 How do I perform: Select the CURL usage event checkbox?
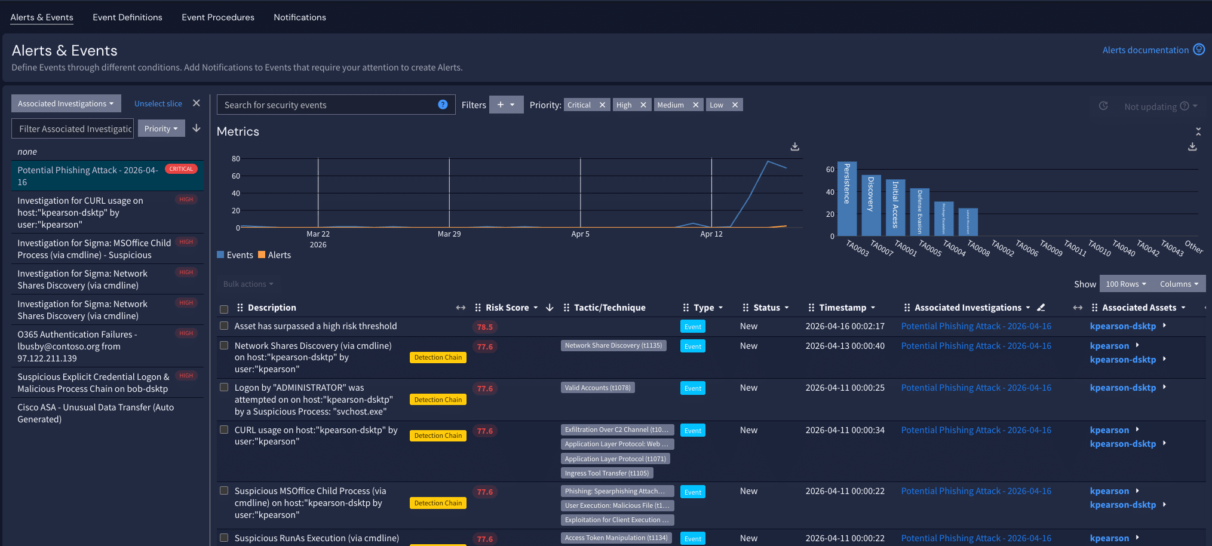[x=224, y=430]
